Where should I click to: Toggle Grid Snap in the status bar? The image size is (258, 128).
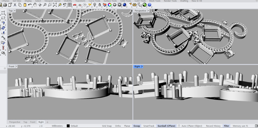pos(107,126)
